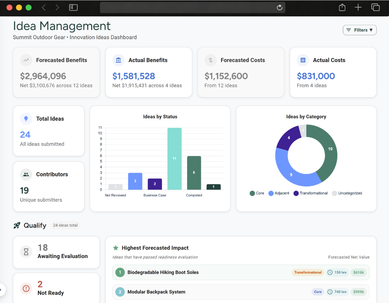
Task: Click the $2,964,096 forecasted benefits value
Action: point(43,76)
